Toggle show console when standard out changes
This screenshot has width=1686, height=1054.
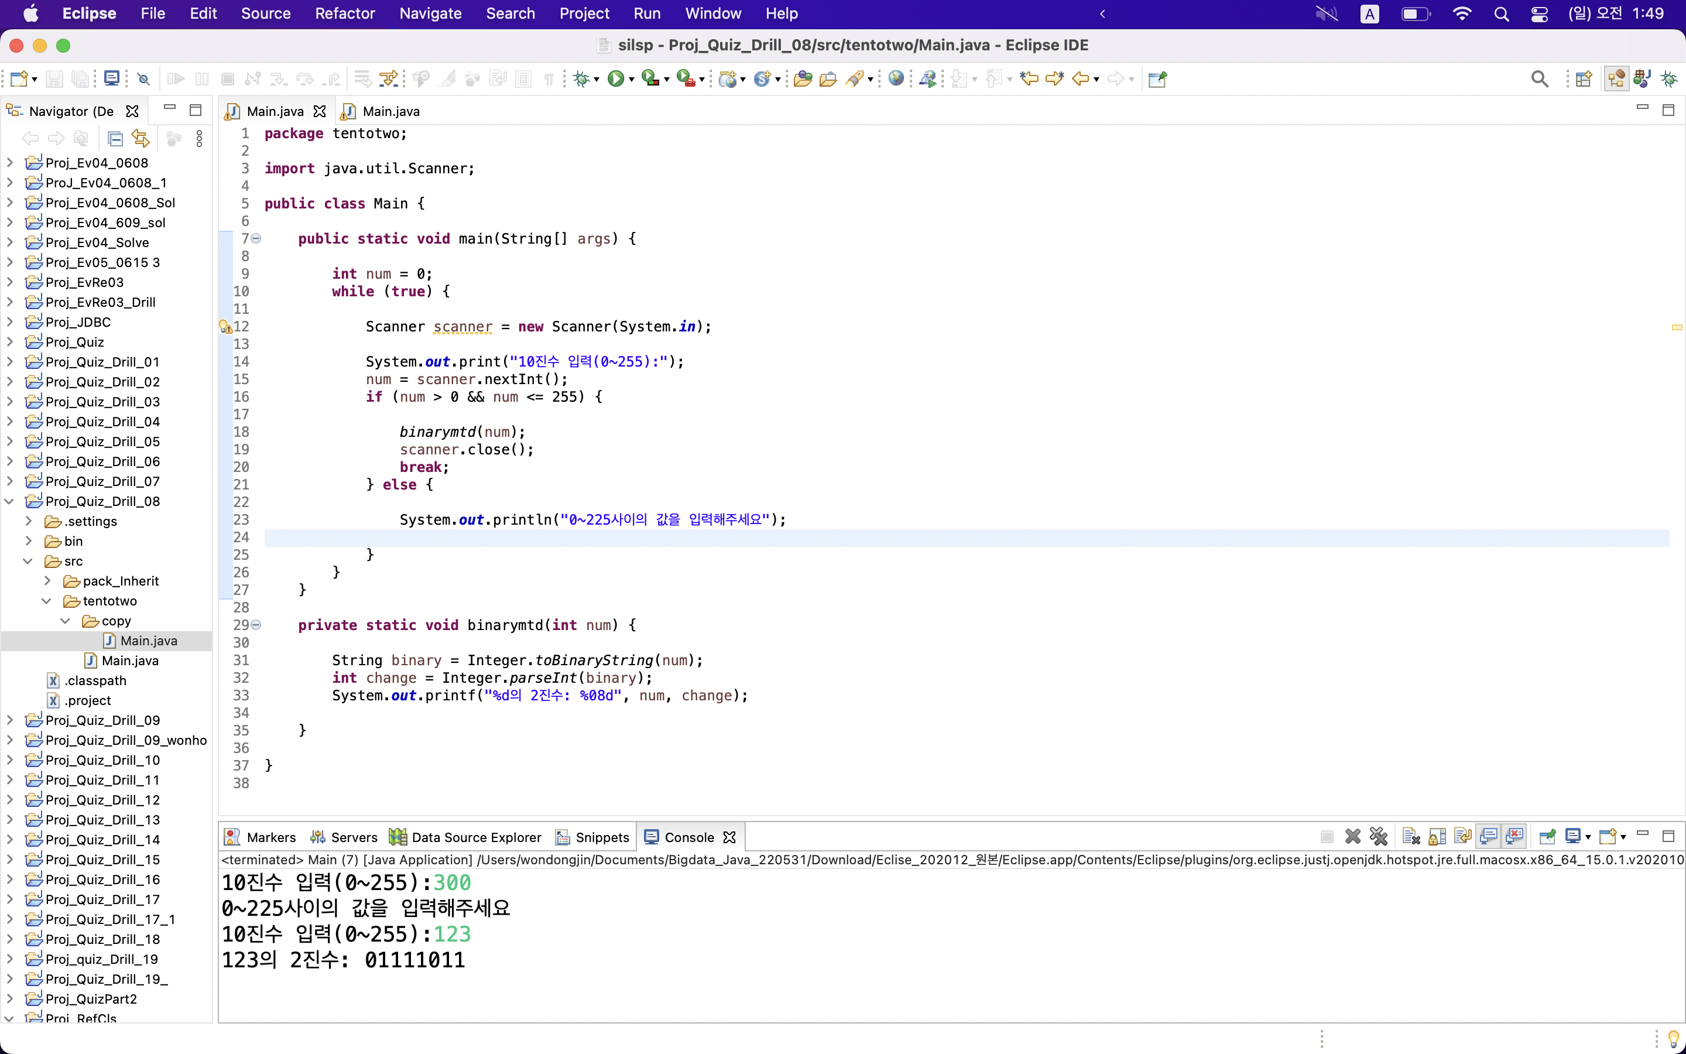[x=1488, y=837]
